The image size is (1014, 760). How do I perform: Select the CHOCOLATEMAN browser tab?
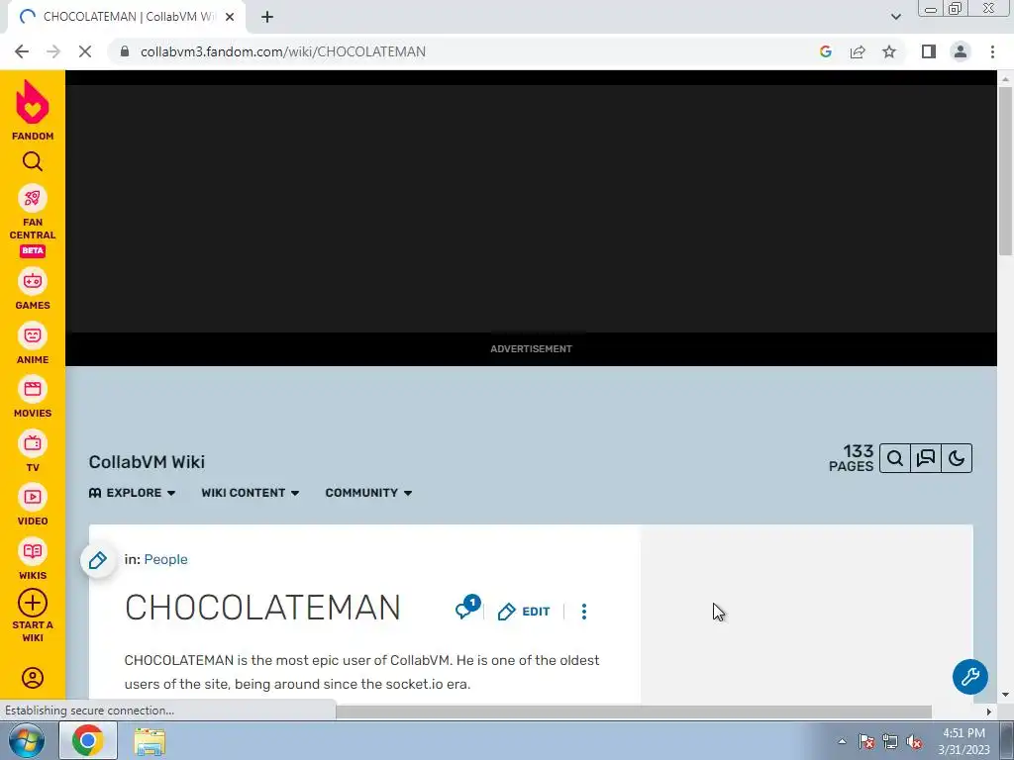(x=126, y=17)
